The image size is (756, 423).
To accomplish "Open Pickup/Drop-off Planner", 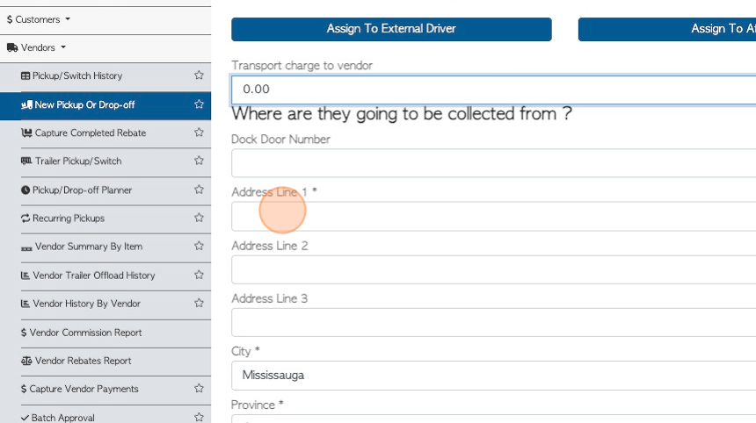I will coord(82,190).
